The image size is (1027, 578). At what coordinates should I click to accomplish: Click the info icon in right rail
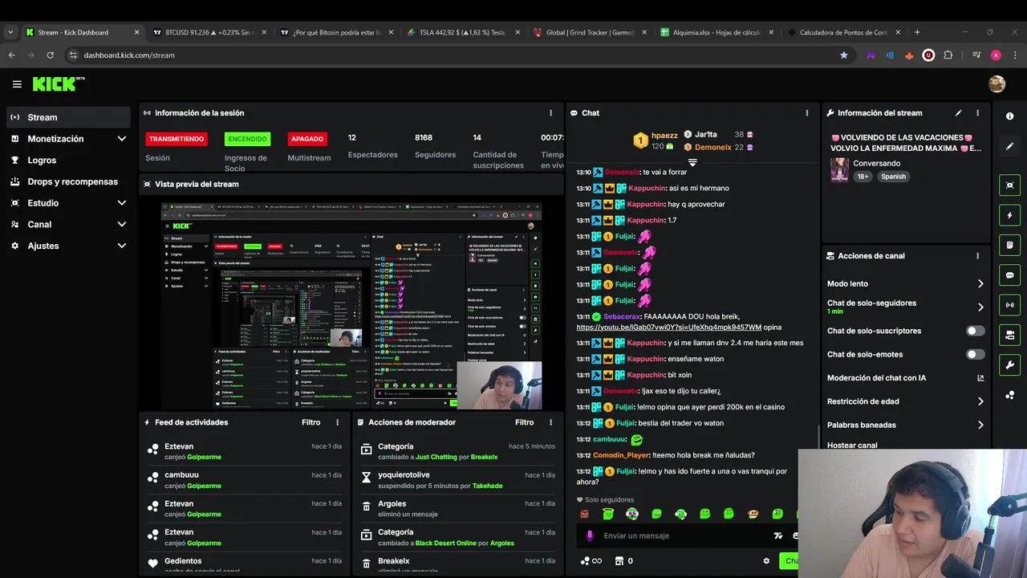point(1009,116)
